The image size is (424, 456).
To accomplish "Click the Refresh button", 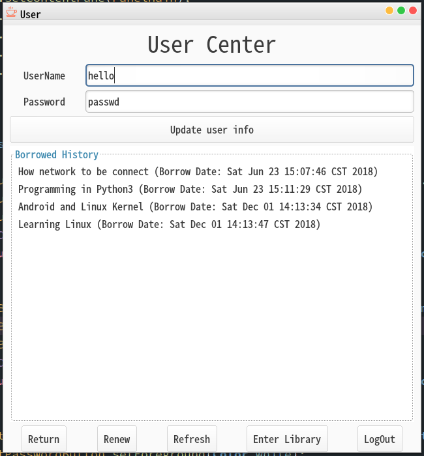I will (192, 439).
